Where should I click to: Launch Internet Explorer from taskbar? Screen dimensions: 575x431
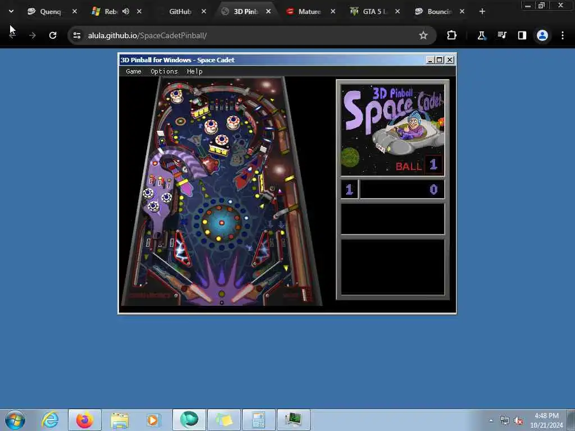50,420
